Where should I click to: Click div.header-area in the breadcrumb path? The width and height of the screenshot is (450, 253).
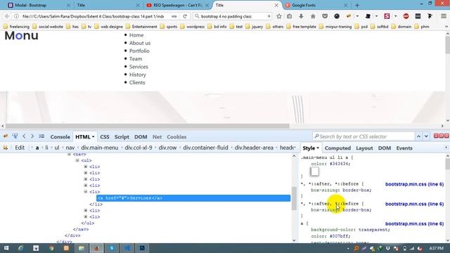pos(254,148)
